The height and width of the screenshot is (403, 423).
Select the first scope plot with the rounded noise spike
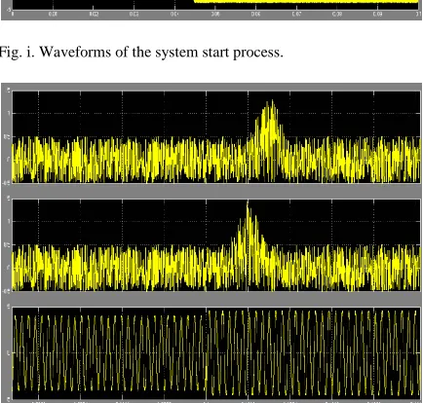216,137
